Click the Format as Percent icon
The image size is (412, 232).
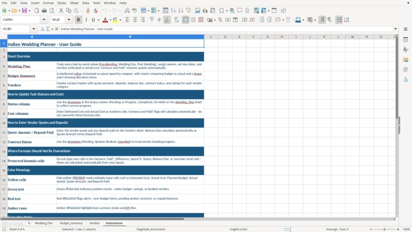pyautogui.click(x=220, y=20)
